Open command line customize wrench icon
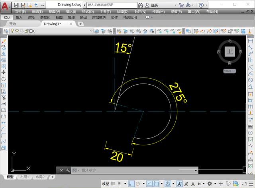 coord(68,171)
